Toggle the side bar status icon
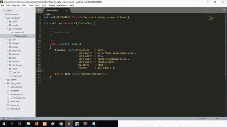227x127 pixels. click(3, 119)
